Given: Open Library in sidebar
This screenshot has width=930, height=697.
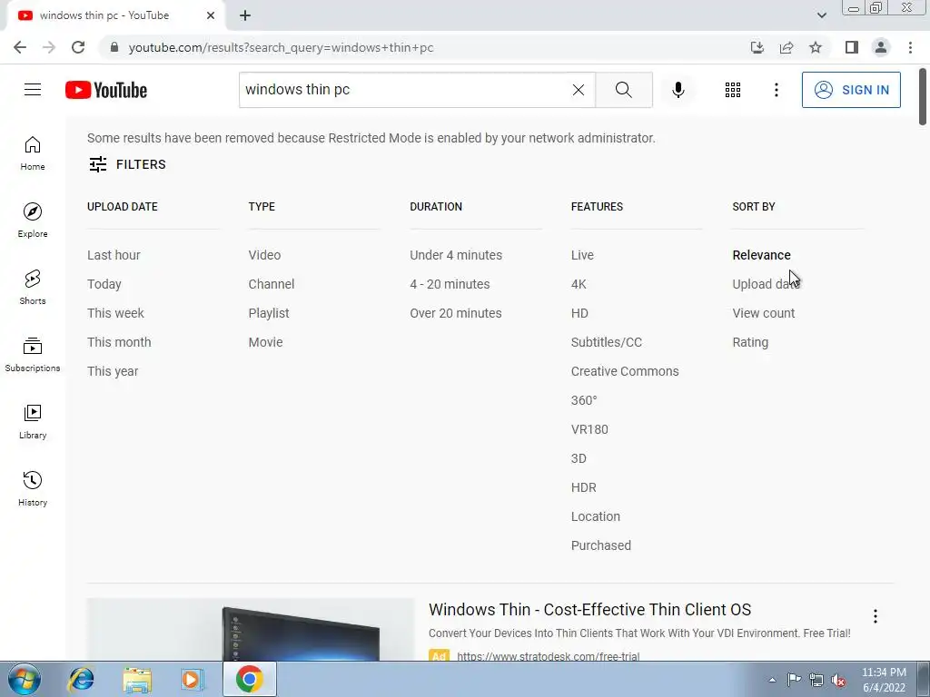Looking at the screenshot, I should [33, 421].
